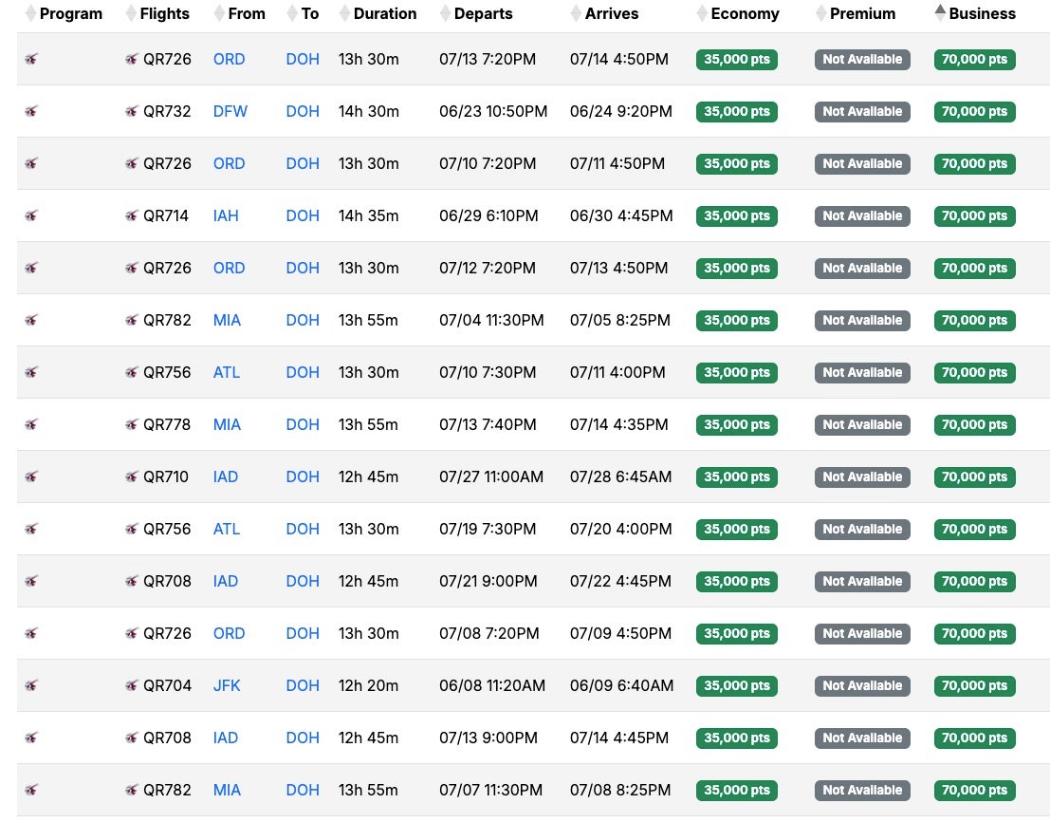
Task: Click Not Available premium badge for QR710
Action: pyautogui.click(x=861, y=476)
